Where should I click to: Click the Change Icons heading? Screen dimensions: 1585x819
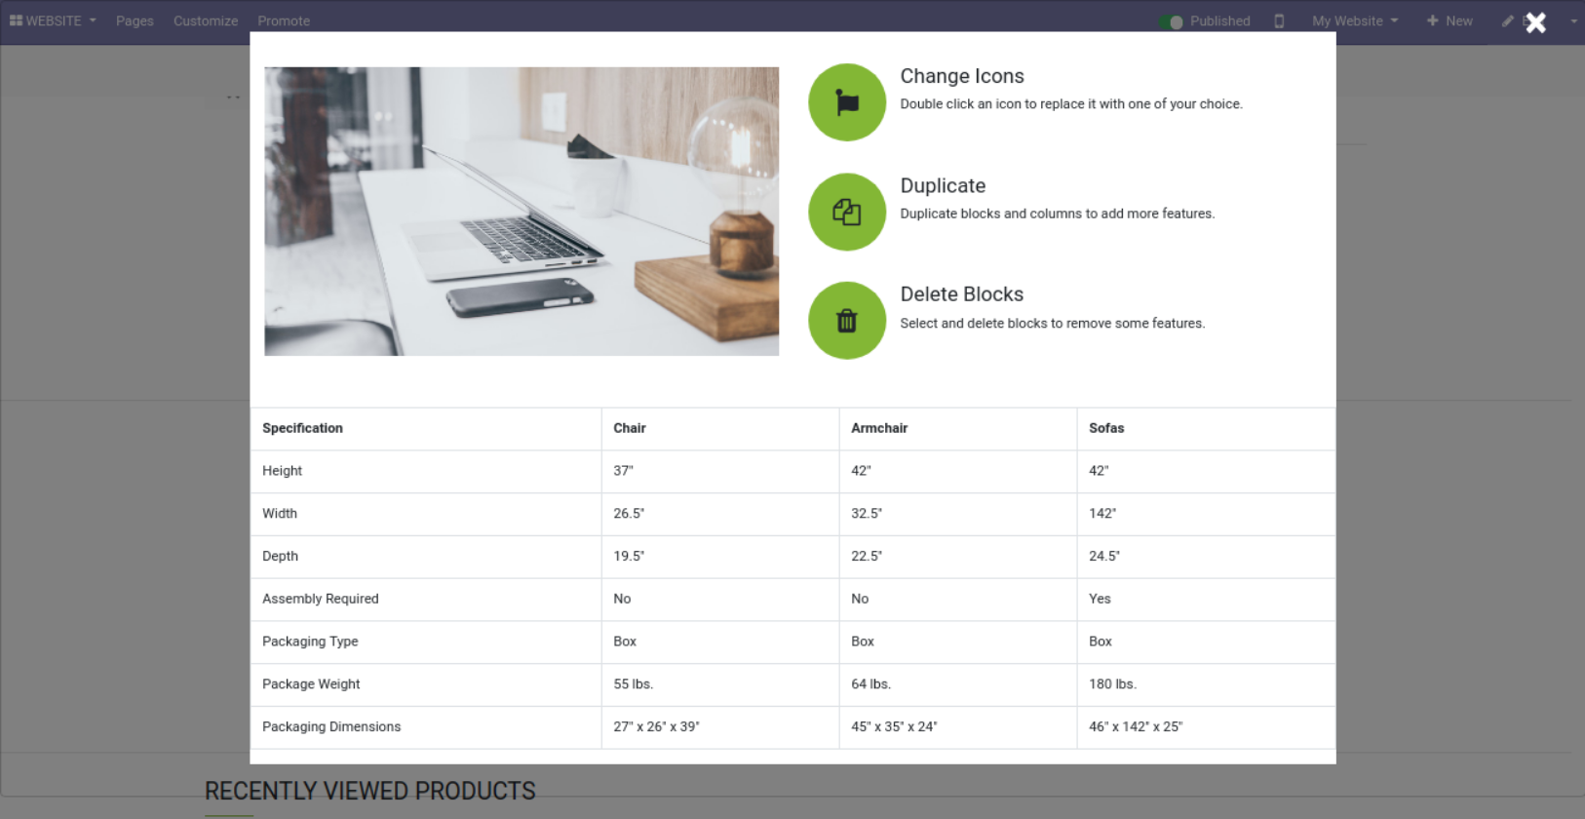click(x=961, y=76)
